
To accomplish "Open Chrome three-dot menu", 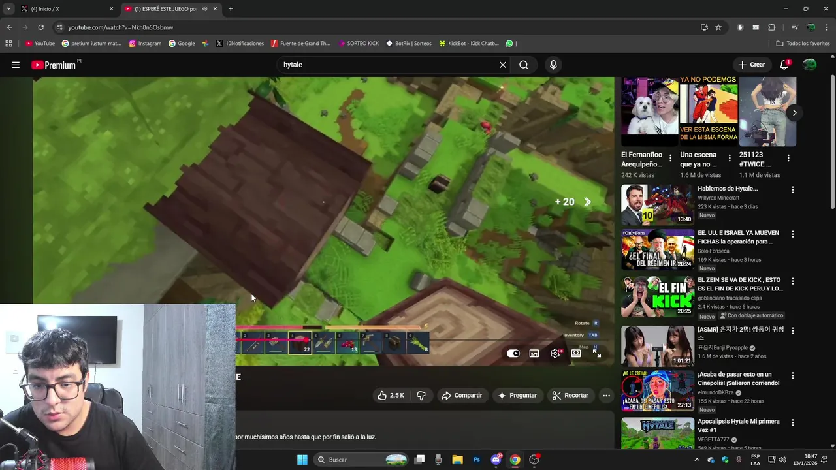I will tap(826, 27).
